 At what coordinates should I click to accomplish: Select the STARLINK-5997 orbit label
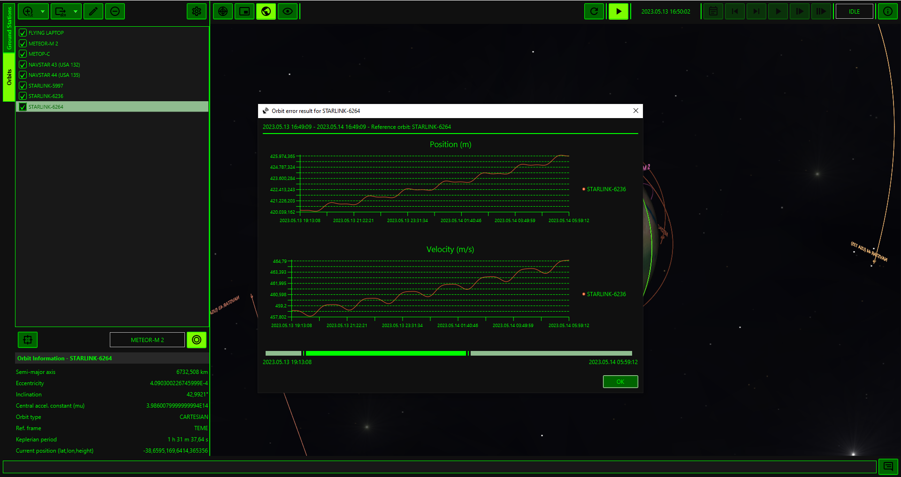[x=46, y=86]
